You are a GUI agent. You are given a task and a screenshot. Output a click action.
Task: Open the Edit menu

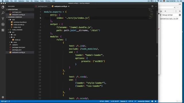(x=16, y=1)
